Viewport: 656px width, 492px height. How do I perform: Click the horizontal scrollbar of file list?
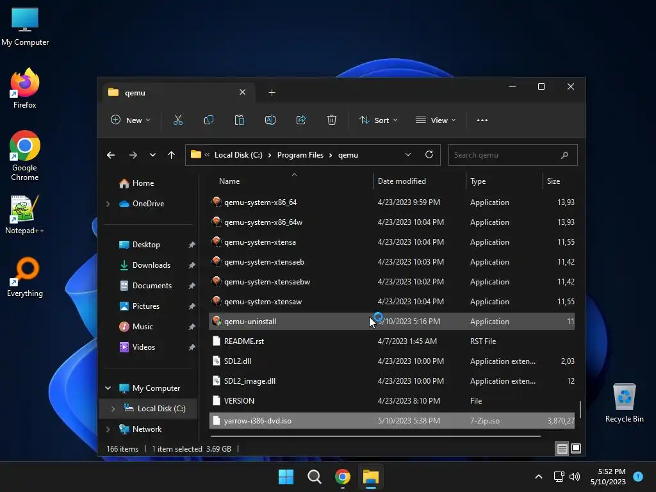[x=375, y=436]
